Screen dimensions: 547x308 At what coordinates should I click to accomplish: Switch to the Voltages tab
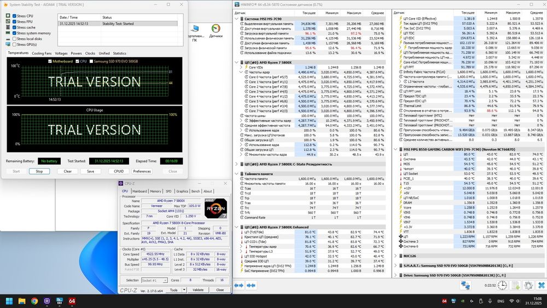(x=61, y=54)
